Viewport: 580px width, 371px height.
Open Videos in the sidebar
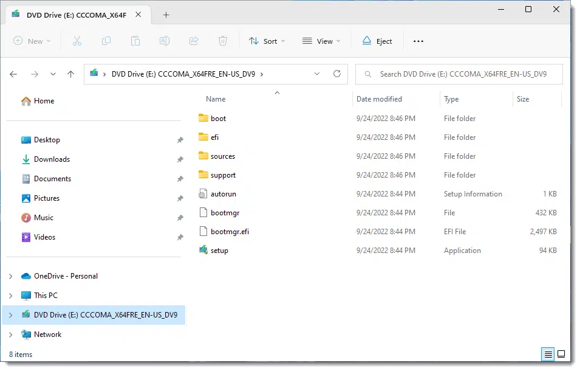(38, 237)
